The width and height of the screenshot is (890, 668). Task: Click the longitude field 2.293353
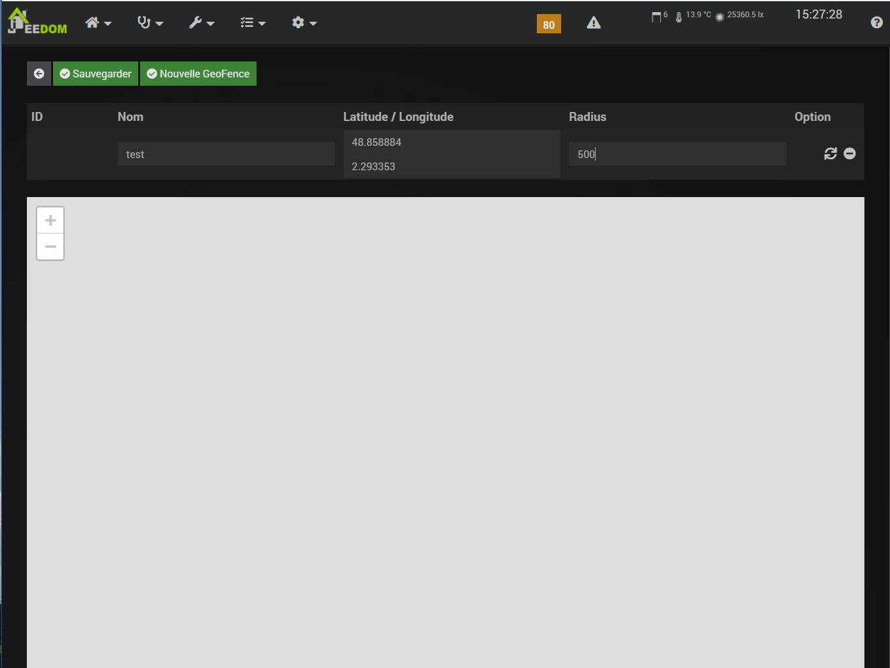tap(452, 166)
